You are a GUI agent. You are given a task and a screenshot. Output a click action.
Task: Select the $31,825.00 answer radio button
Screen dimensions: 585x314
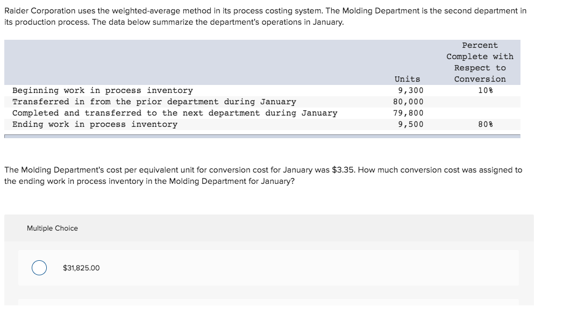[x=38, y=267]
